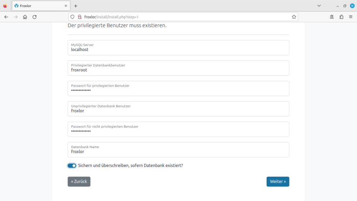Focus the Privilegierter Datenbankbenutzer field
This screenshot has width=357, height=201.
[x=178, y=68]
